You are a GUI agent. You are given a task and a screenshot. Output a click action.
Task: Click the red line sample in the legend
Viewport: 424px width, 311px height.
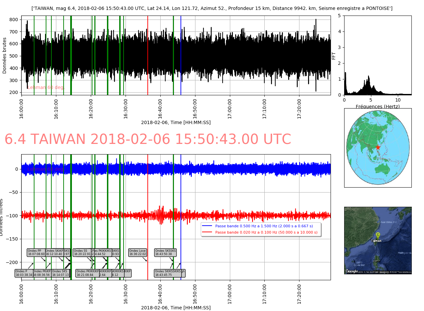point(207,232)
